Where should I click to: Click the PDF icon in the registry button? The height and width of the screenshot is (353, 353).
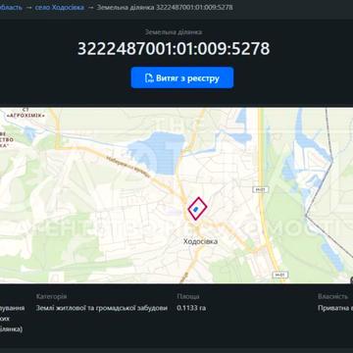pyautogui.click(x=149, y=78)
